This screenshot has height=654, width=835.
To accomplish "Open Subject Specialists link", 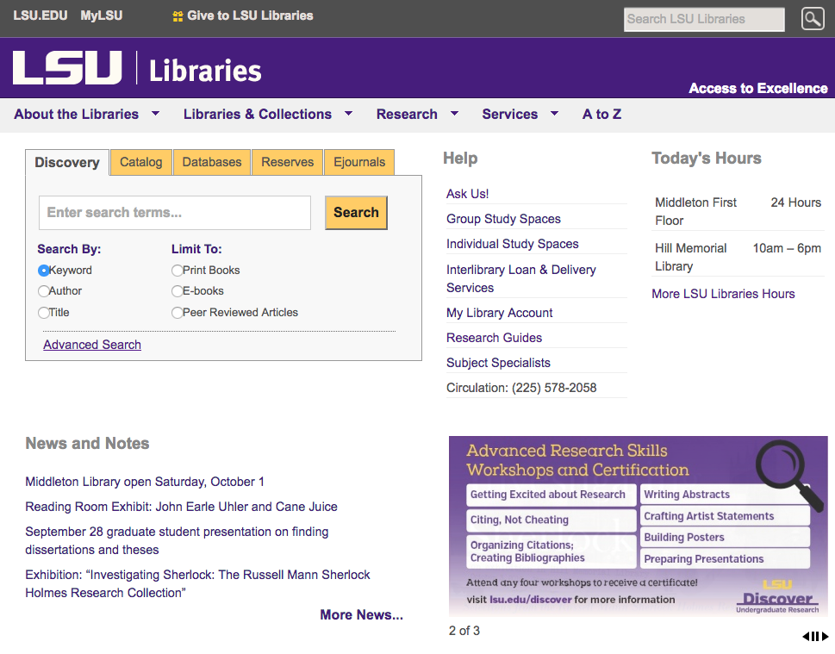I will point(498,363).
